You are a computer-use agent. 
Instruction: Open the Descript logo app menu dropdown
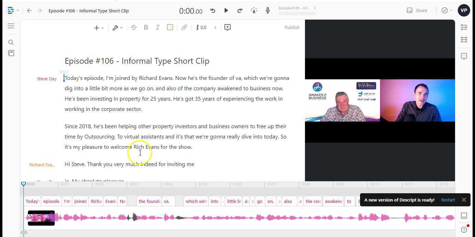tap(13, 11)
